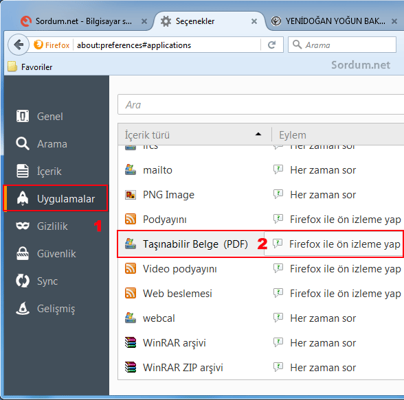
Task: Focus the Ara applications search field
Action: click(x=261, y=104)
